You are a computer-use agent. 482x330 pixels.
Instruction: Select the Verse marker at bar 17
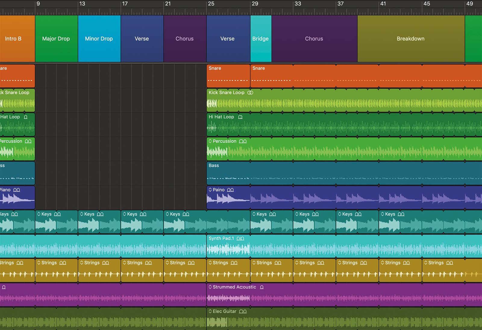[142, 39]
